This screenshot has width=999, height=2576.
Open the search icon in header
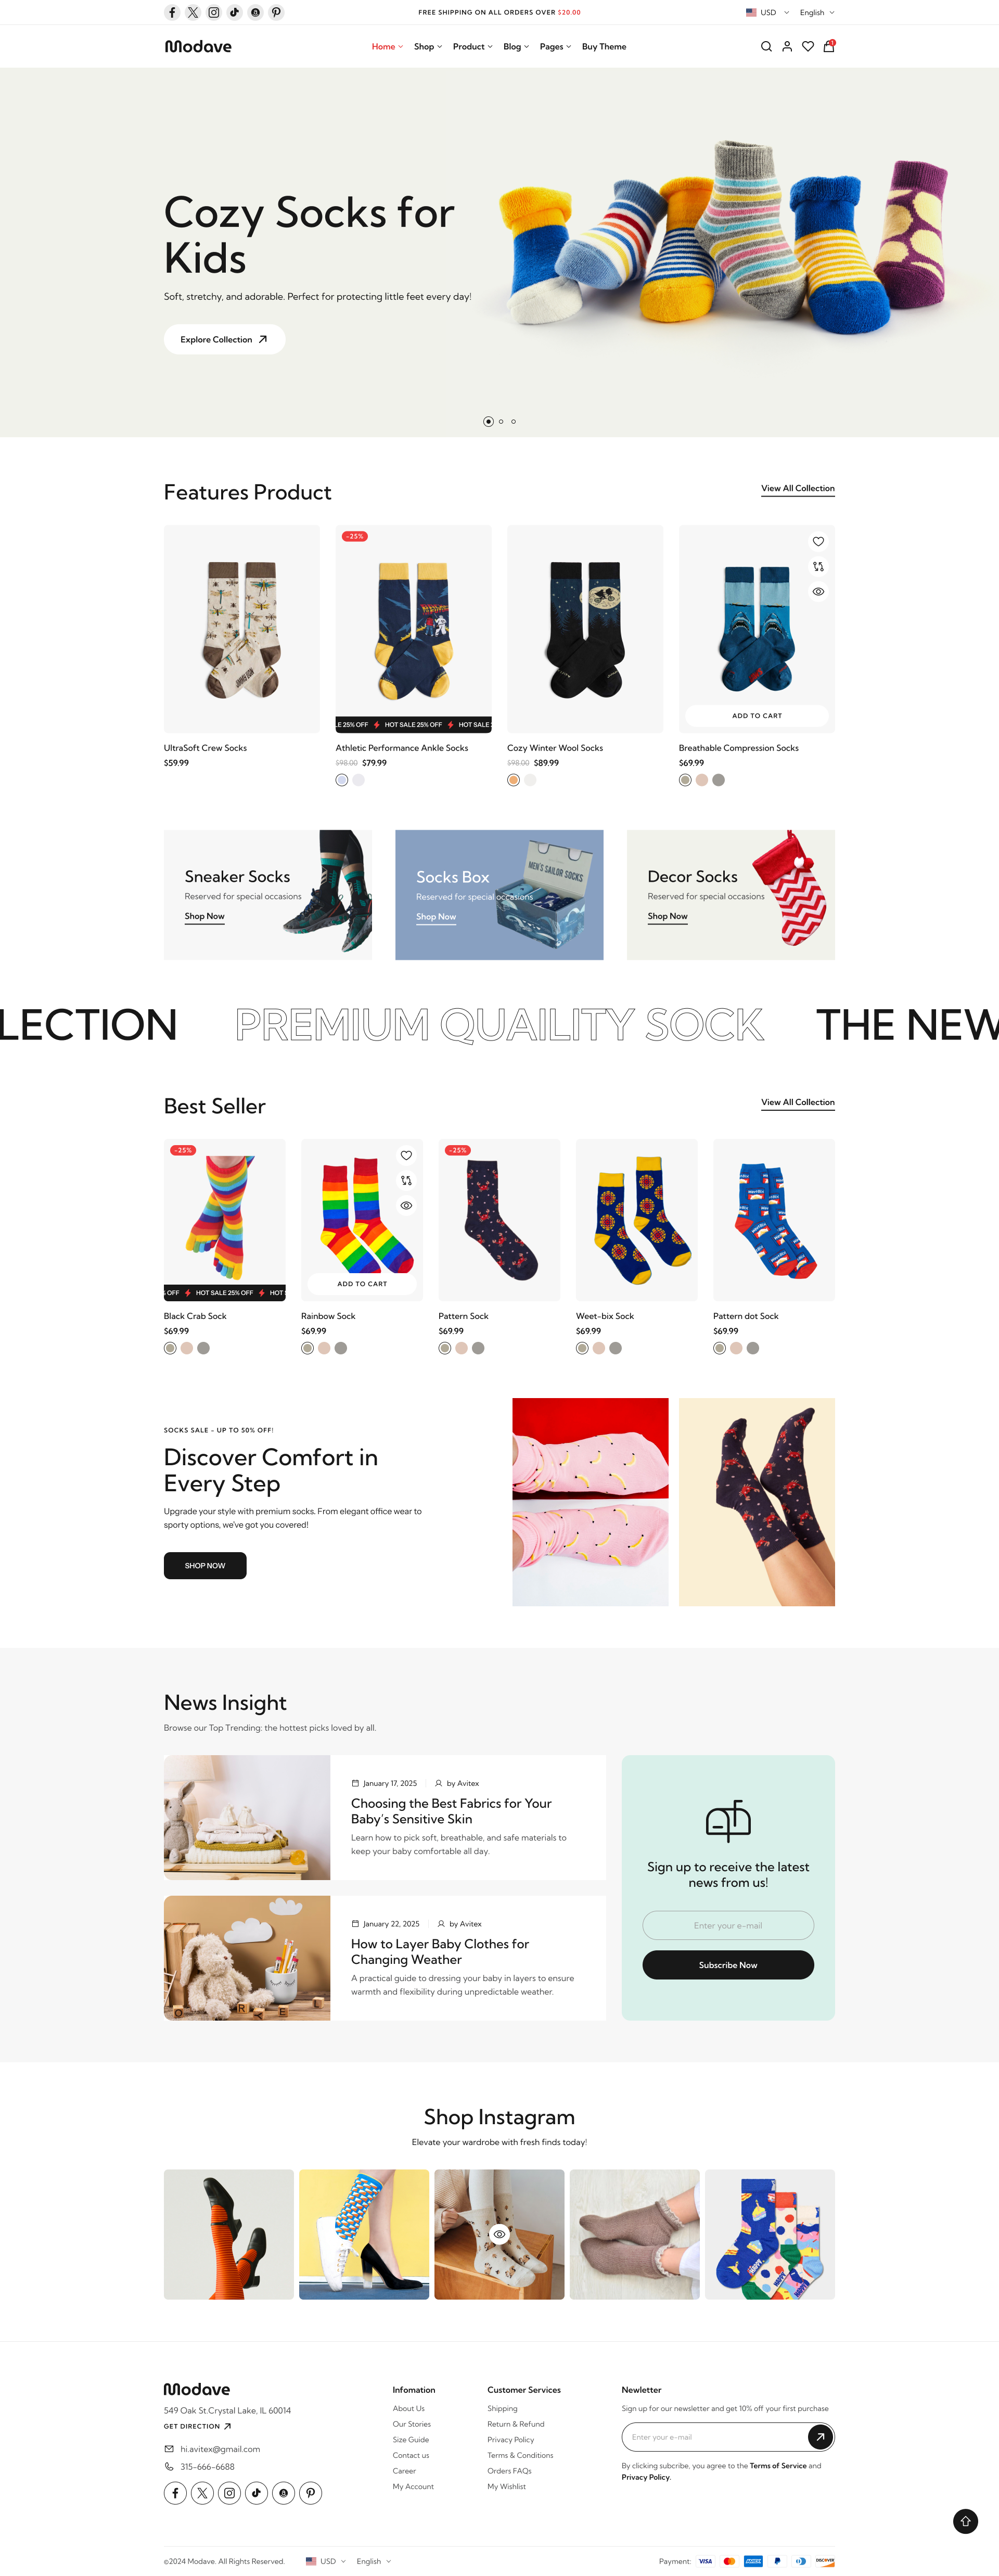[766, 47]
